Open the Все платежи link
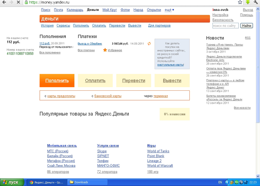This screenshot has height=186, width=260. [x=86, y=50]
